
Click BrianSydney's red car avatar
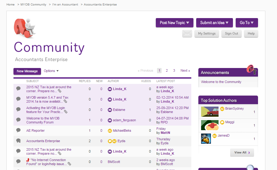pos(210,111)
